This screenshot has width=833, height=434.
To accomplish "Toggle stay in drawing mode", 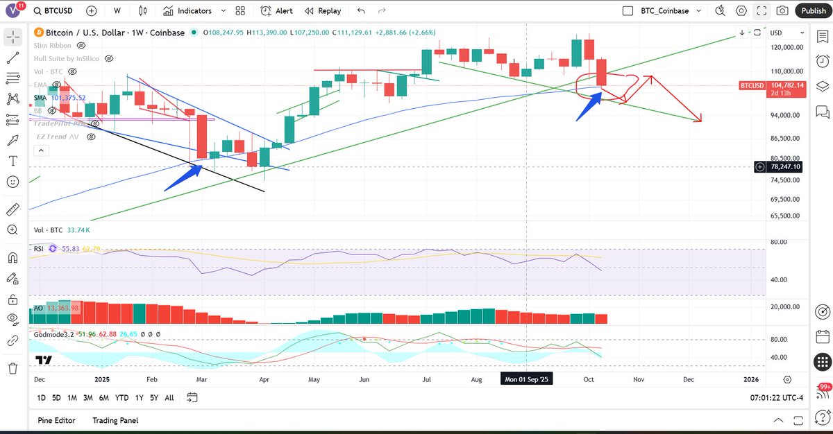I will pyautogui.click(x=12, y=279).
